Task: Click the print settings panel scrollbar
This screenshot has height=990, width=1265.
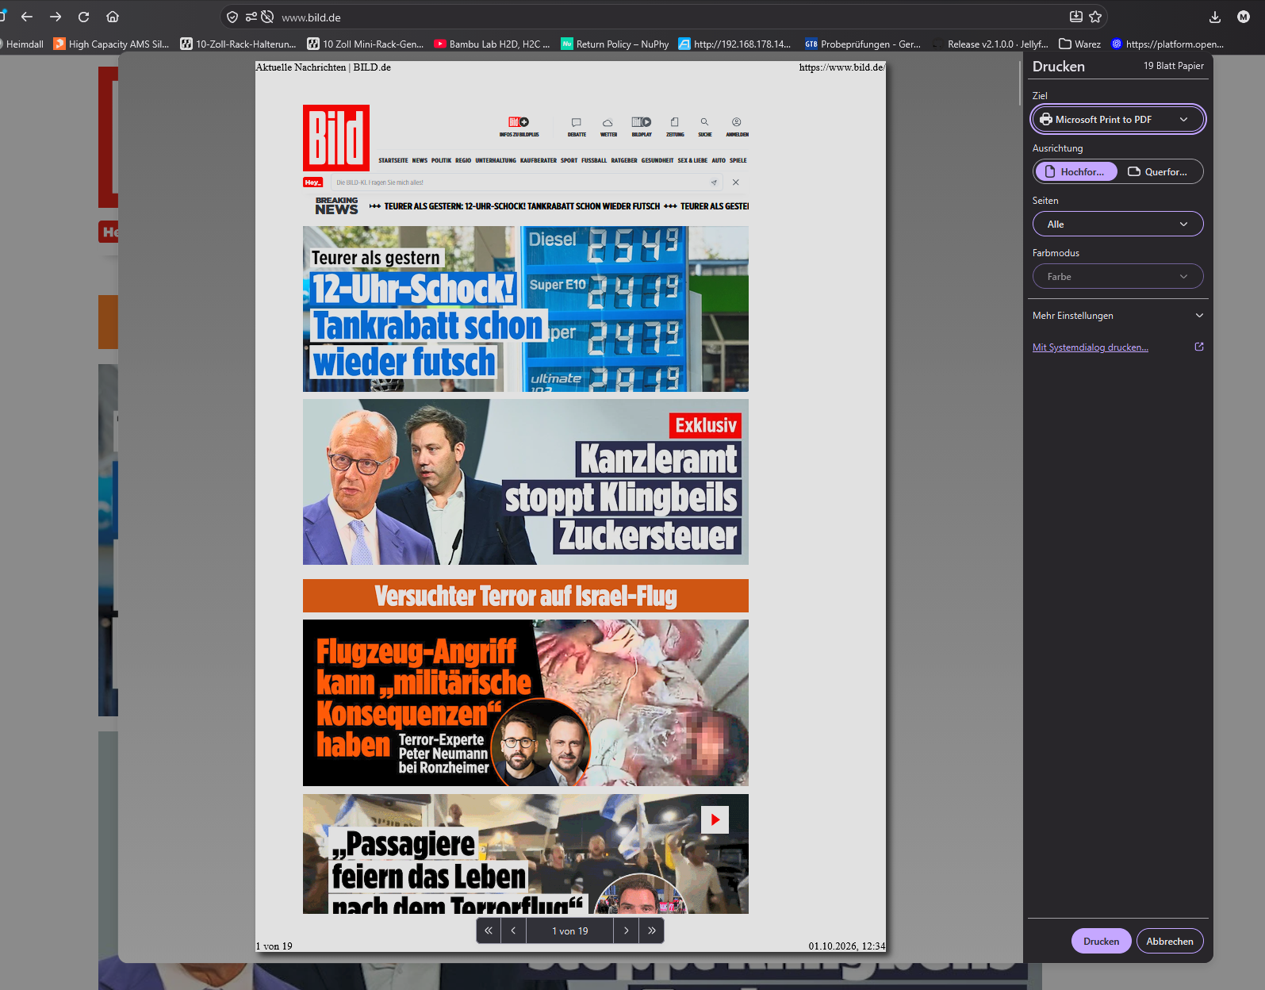Action: 1020,82
